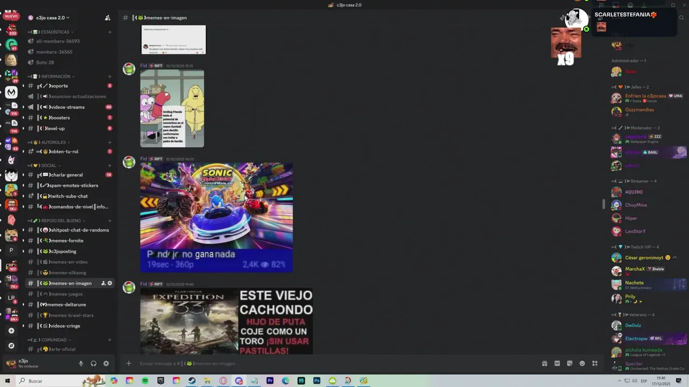Expand threads arrow beside charla-general channel

pyautogui.click(x=23, y=175)
